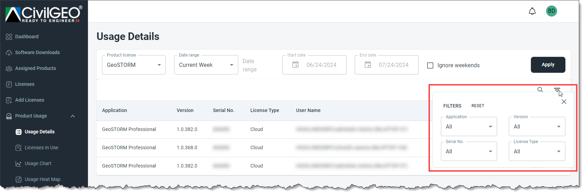
Task: Click RESET in the filters panel
Action: [478, 106]
